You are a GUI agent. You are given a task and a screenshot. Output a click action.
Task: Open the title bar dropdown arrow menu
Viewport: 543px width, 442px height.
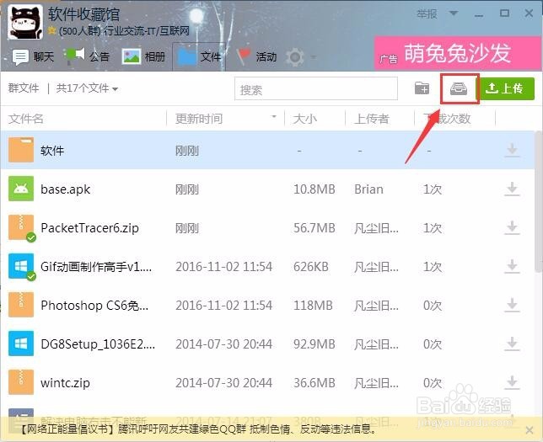[x=454, y=13]
